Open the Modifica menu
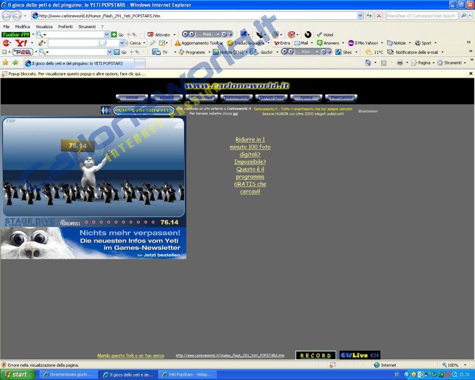This screenshot has width=475, height=380. (22, 27)
